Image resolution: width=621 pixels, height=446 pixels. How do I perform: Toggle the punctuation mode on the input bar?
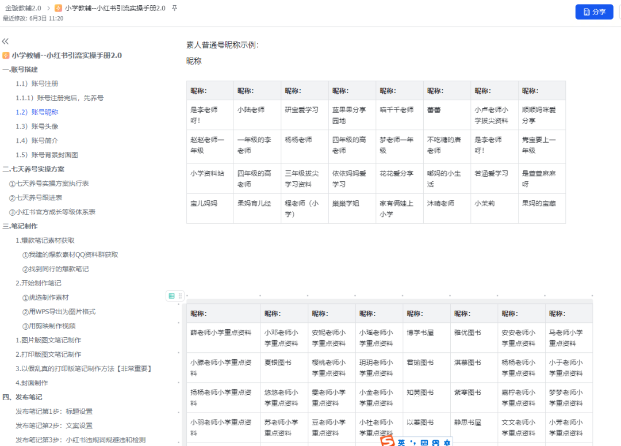coord(413,442)
